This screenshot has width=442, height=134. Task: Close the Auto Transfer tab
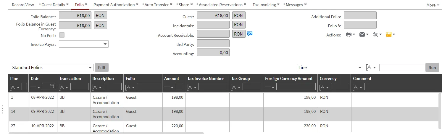pyautogui.click(x=171, y=4)
